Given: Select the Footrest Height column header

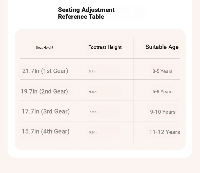Looking at the screenshot, I should (105, 47).
